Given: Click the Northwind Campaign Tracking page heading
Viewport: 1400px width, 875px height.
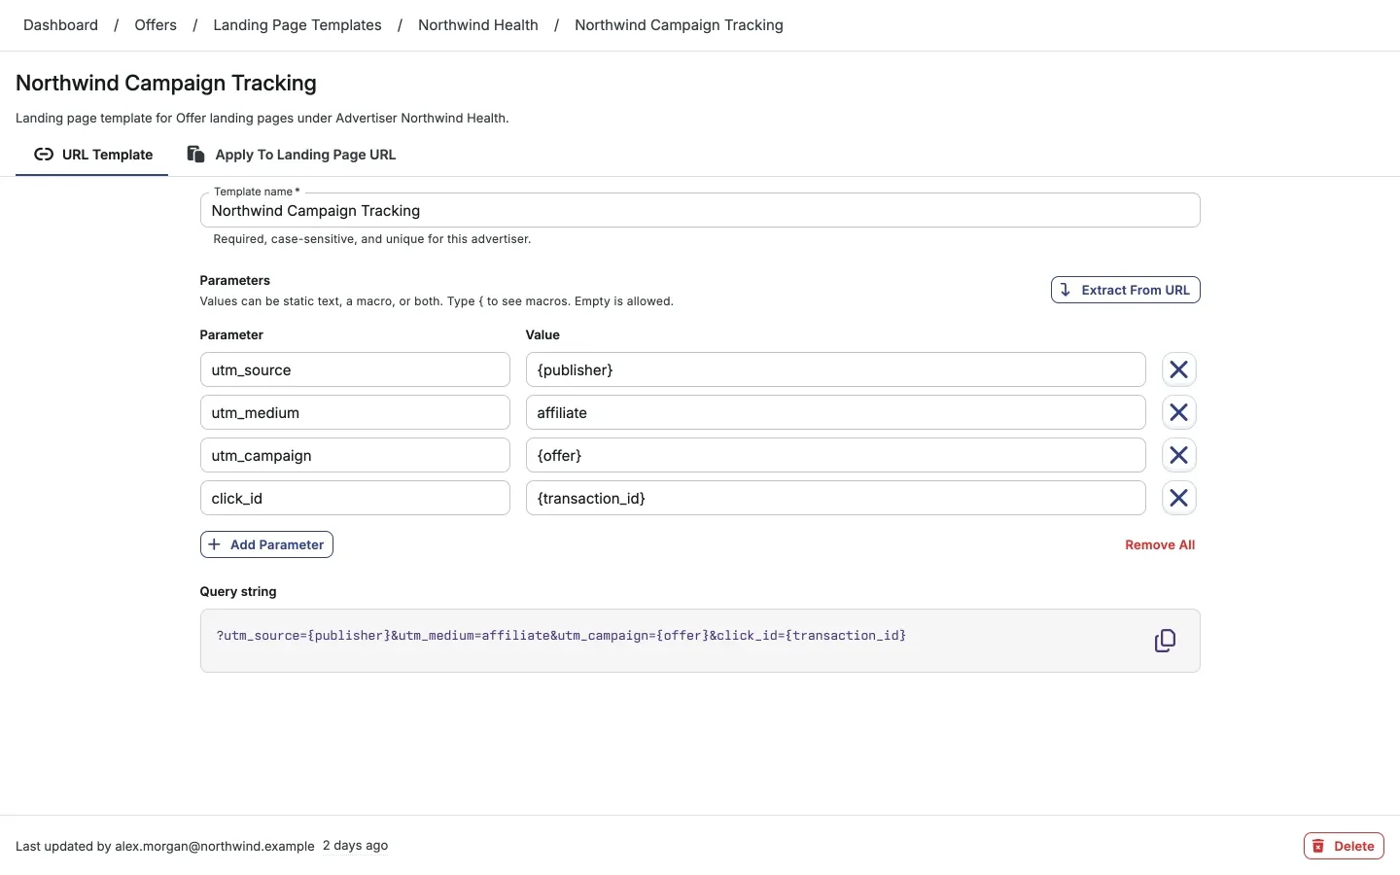Looking at the screenshot, I should pyautogui.click(x=166, y=83).
